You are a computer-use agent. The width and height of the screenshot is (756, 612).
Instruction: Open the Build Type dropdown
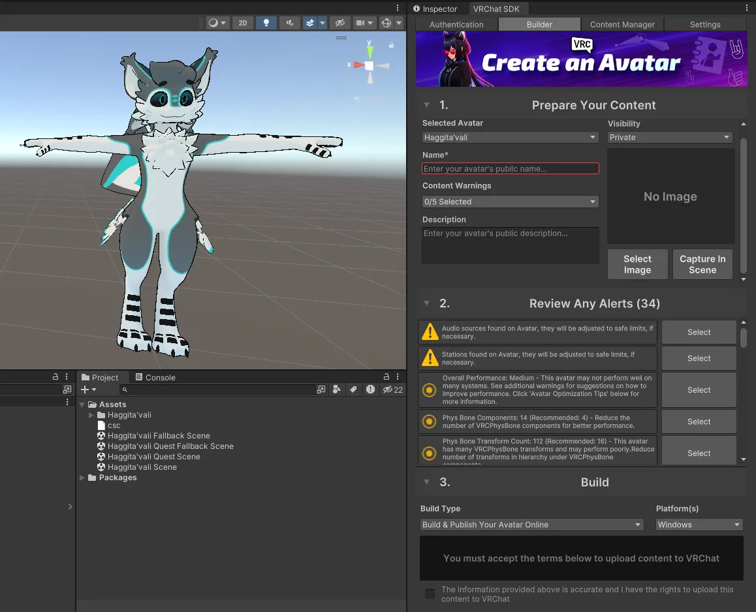[x=531, y=525]
